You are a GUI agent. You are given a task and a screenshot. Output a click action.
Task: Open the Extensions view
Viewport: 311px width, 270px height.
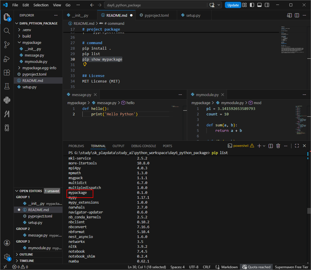tap(7, 72)
